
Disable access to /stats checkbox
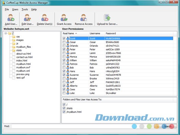(x=64, y=108)
